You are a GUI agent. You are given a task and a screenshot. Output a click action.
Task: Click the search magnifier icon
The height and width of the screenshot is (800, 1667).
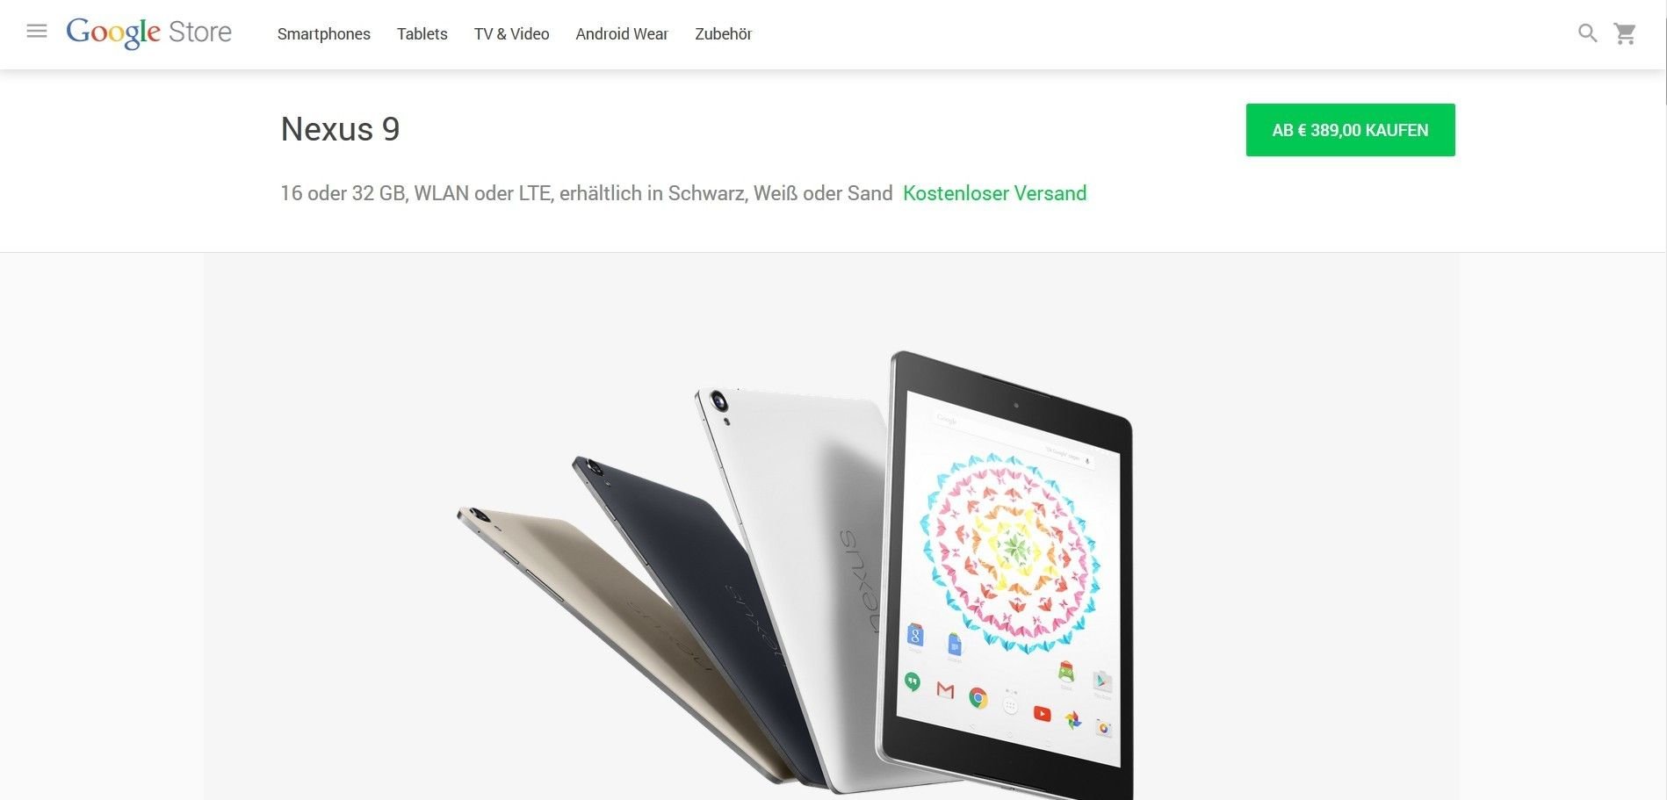pos(1587,33)
